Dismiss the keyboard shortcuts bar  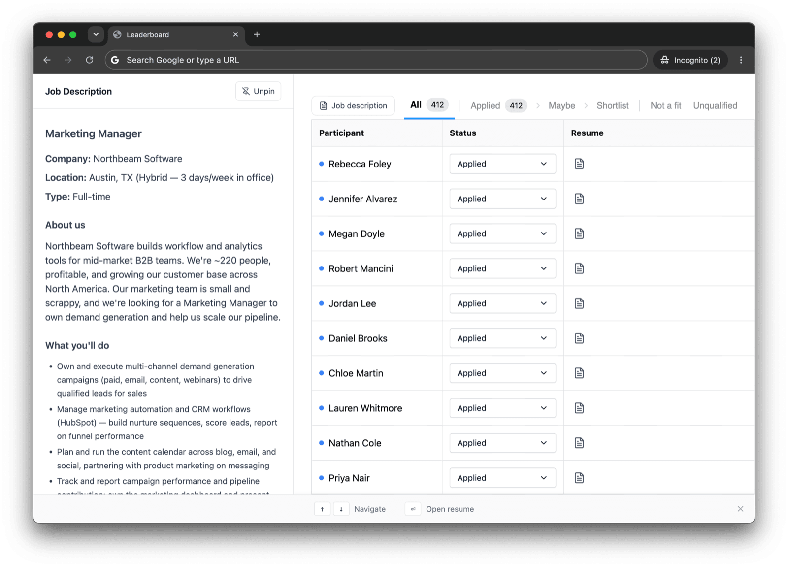[740, 509]
